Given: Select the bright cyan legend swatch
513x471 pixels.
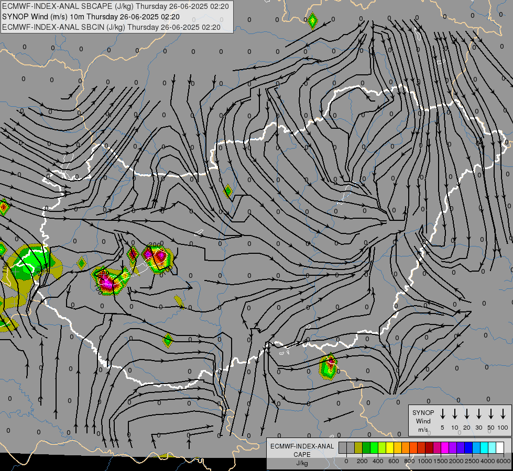Looking at the screenshot, I should tap(485, 447).
